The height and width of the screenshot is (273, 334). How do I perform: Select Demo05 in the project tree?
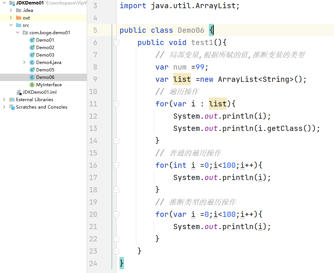45,70
